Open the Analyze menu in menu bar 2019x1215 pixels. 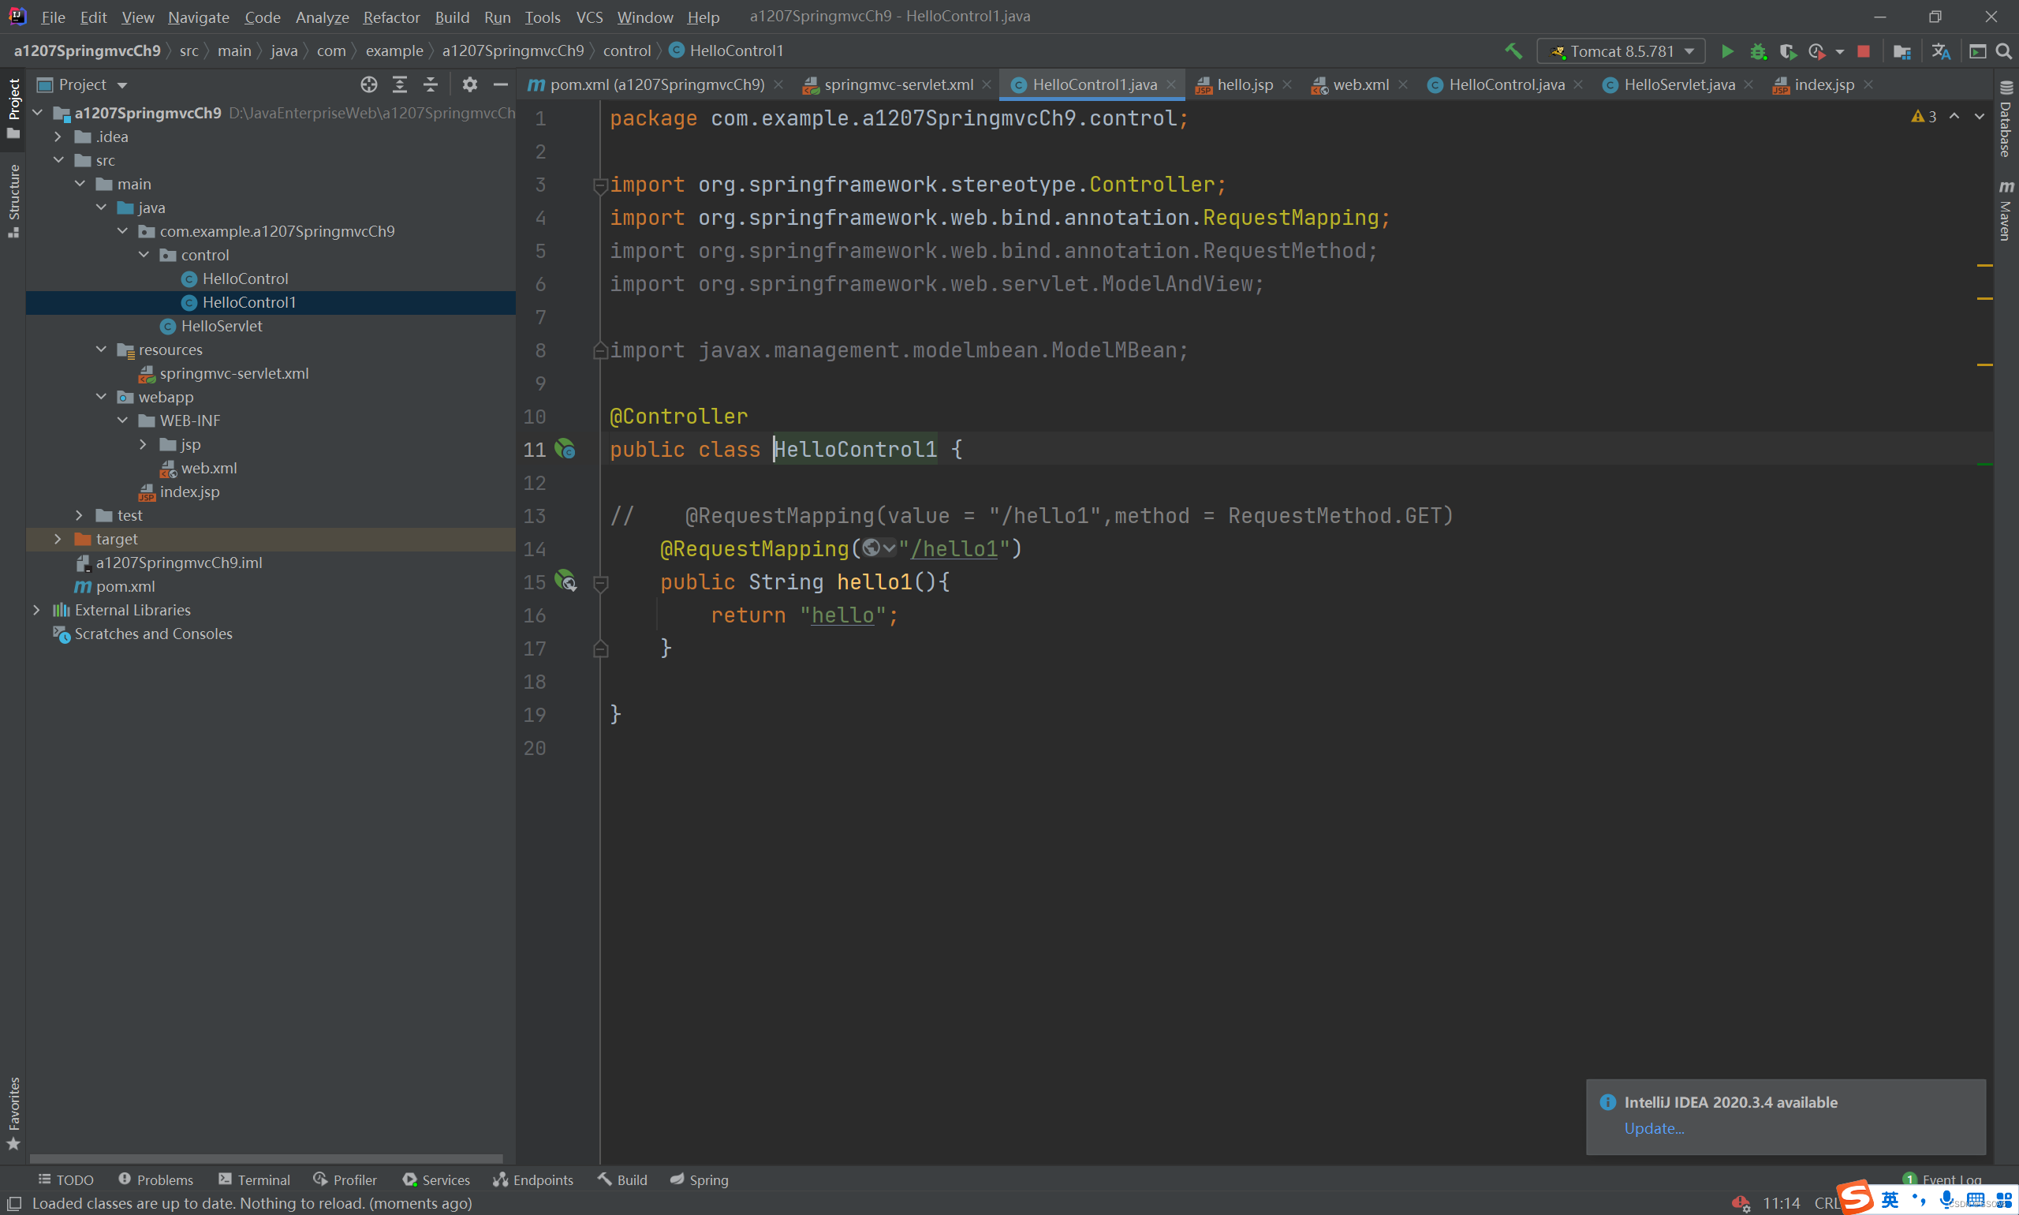coord(319,16)
